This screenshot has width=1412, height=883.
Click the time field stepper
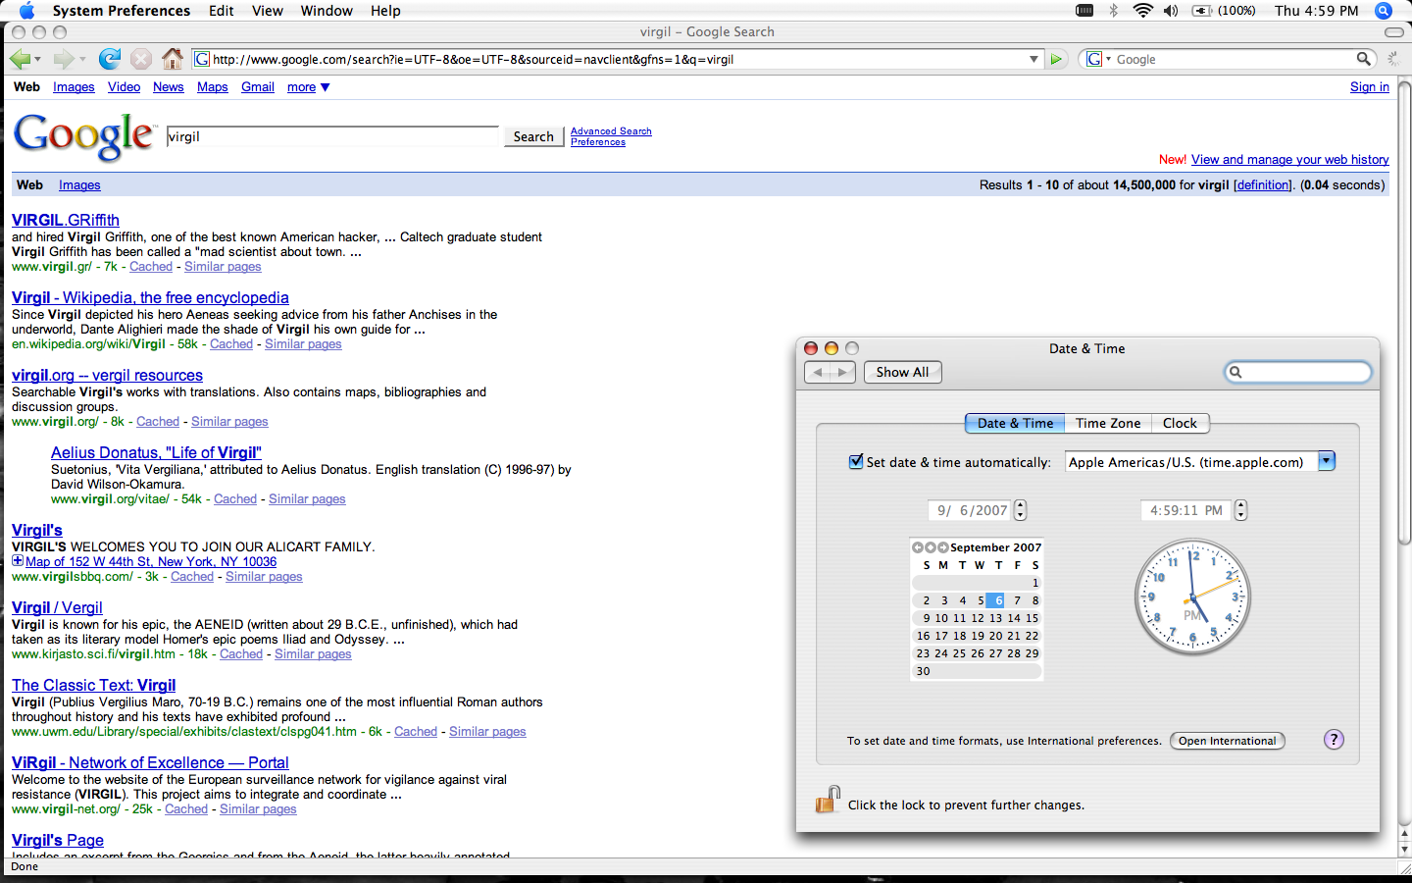(1240, 510)
